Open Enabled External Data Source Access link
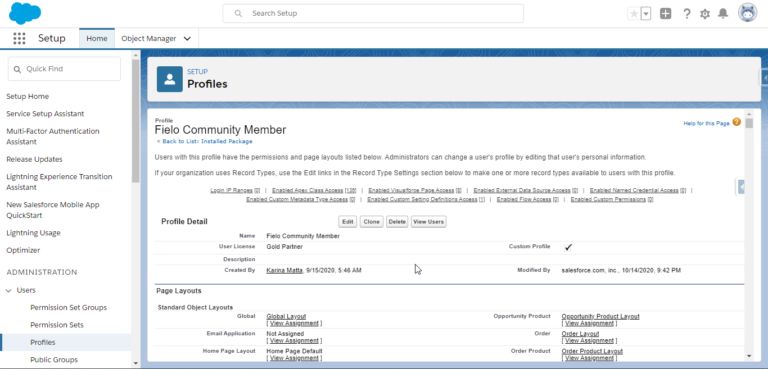This screenshot has height=369, width=768. pyautogui.click(x=522, y=190)
